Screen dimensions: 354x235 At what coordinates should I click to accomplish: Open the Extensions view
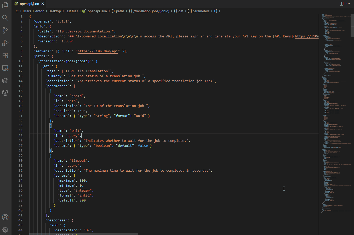5,55
